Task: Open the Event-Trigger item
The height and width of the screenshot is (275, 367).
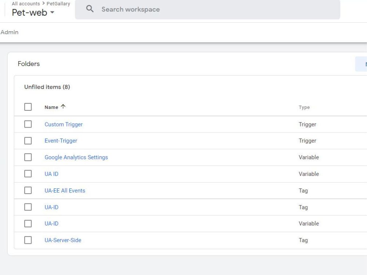Action: pyautogui.click(x=61, y=141)
